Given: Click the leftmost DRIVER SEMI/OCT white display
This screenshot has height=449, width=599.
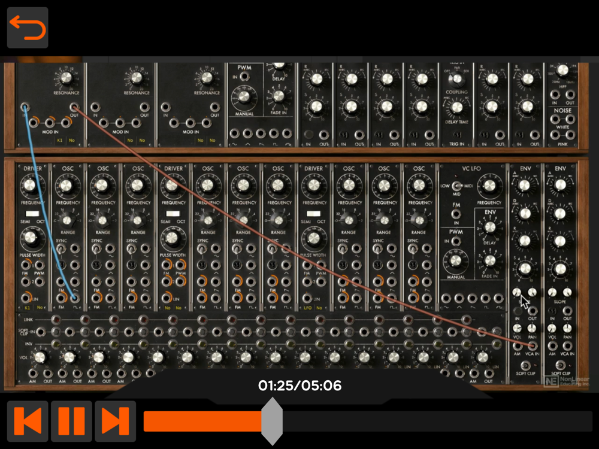Looking at the screenshot, I should (32, 214).
